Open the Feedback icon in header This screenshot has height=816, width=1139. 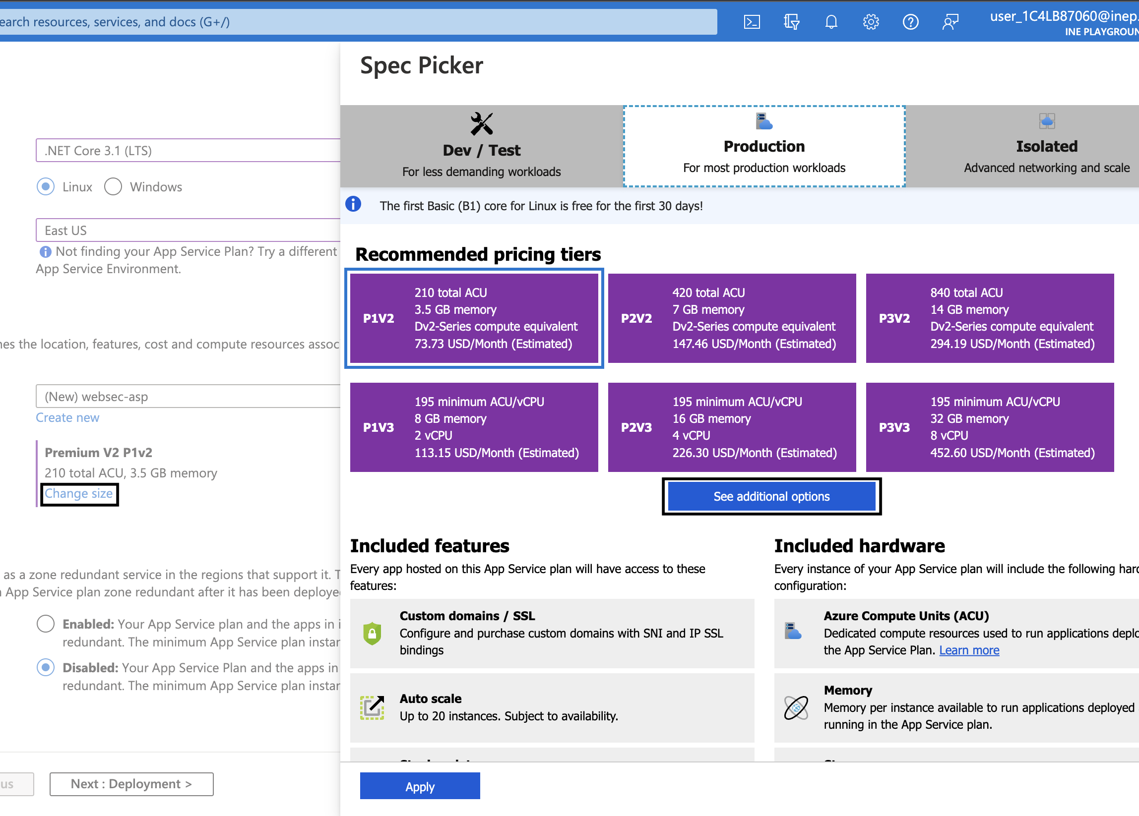(950, 22)
